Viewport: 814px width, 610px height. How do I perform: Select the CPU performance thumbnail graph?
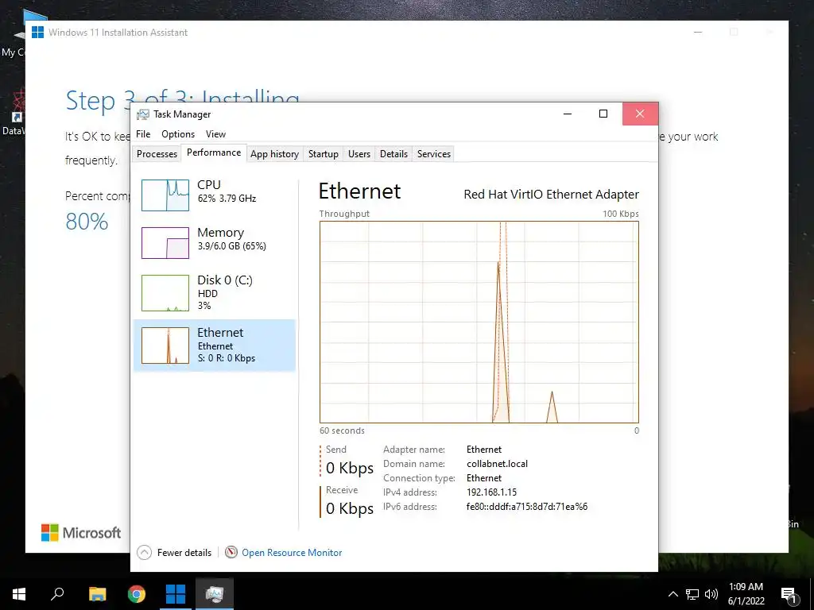(165, 195)
